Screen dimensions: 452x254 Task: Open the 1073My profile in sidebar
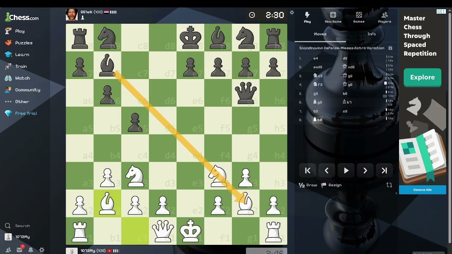(18, 237)
